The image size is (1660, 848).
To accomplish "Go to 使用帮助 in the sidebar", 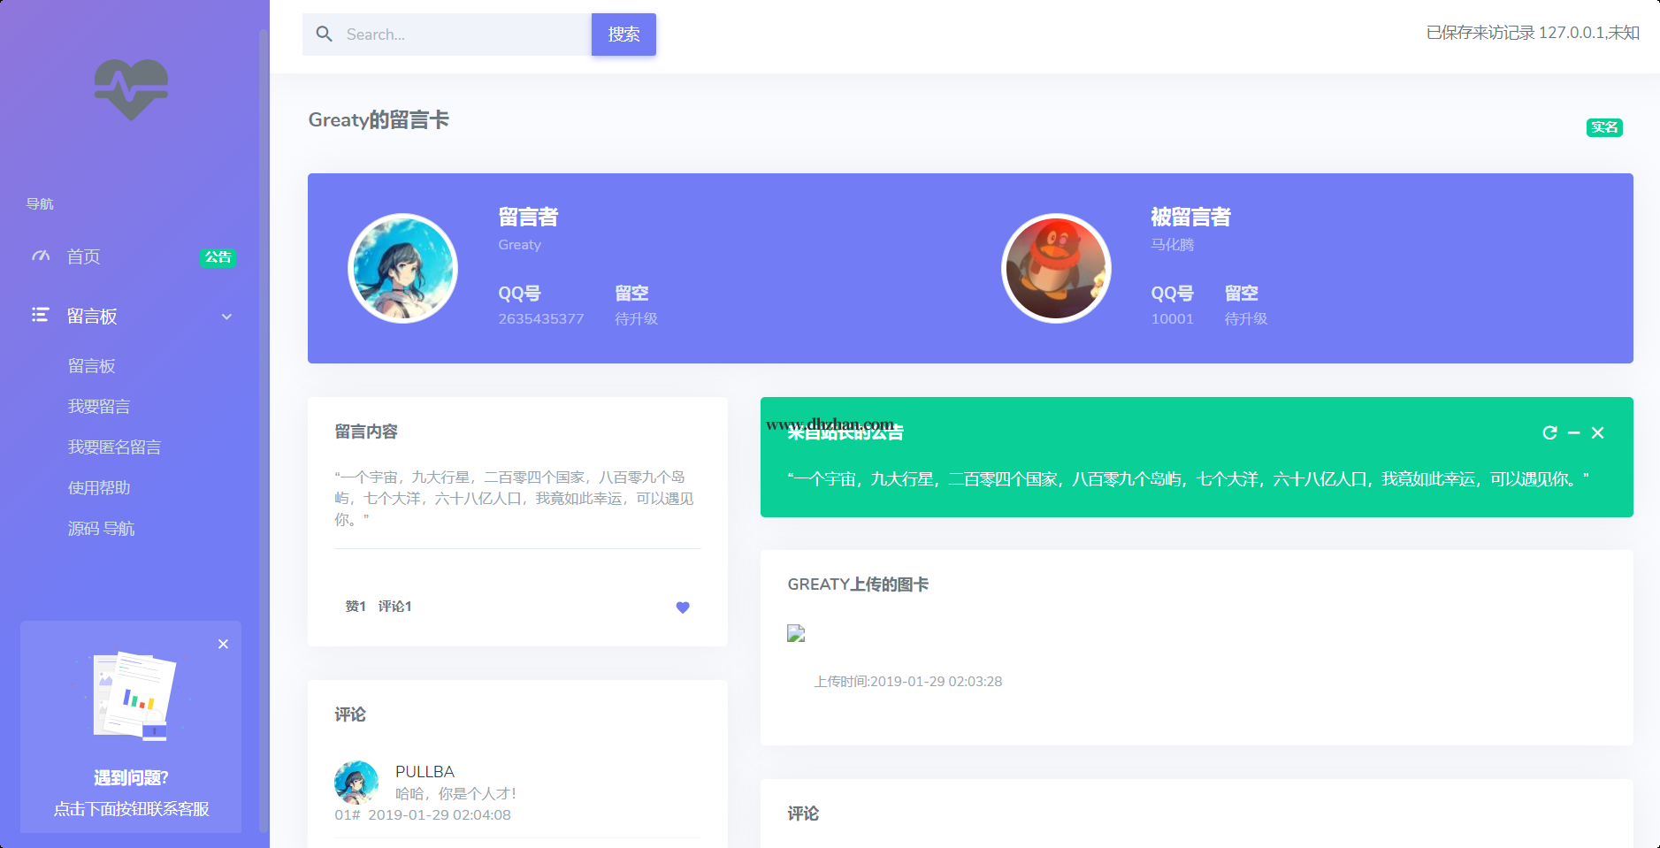I will 99,488.
